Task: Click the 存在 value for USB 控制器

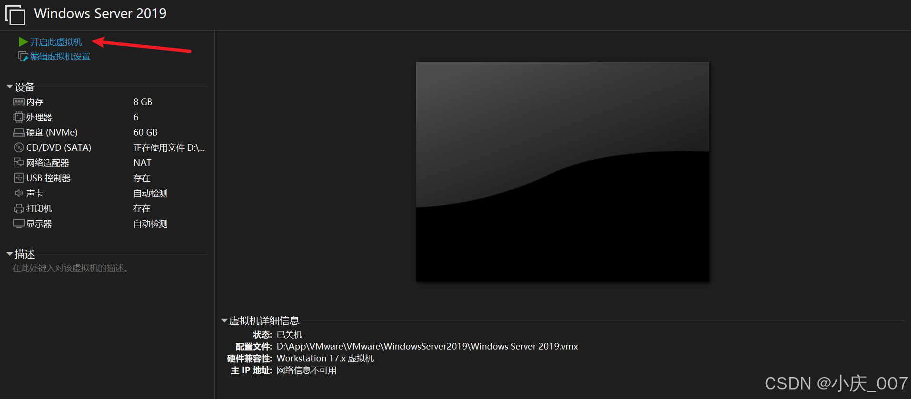Action: pos(142,178)
